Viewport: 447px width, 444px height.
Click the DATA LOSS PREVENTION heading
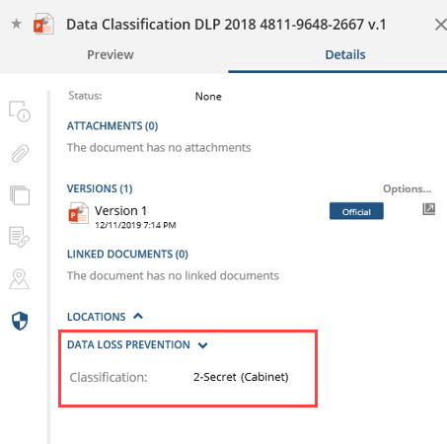(x=128, y=344)
